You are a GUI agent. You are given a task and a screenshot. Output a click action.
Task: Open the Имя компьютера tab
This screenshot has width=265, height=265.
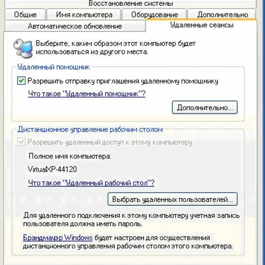click(84, 15)
